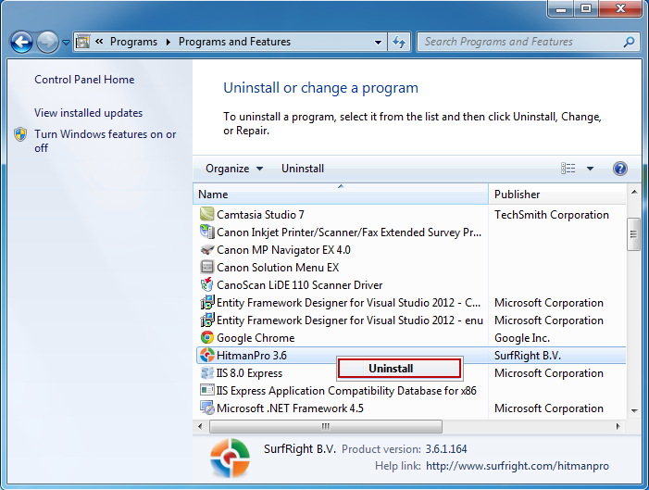Choose Uninstall in the context menu
649x490 pixels.
coord(399,369)
